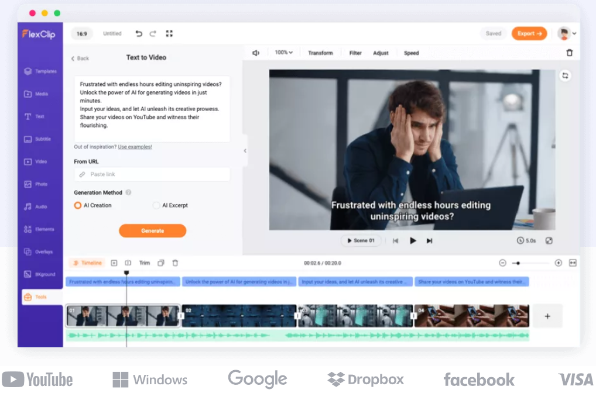Image resolution: width=596 pixels, height=393 pixels.
Task: Select the AI Creation radio option
Action: click(x=93, y=205)
